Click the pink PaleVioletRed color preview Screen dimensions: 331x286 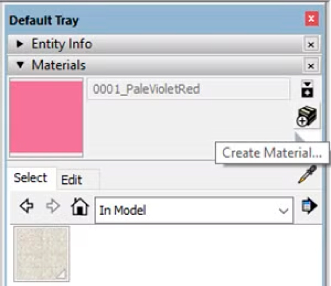click(x=46, y=117)
